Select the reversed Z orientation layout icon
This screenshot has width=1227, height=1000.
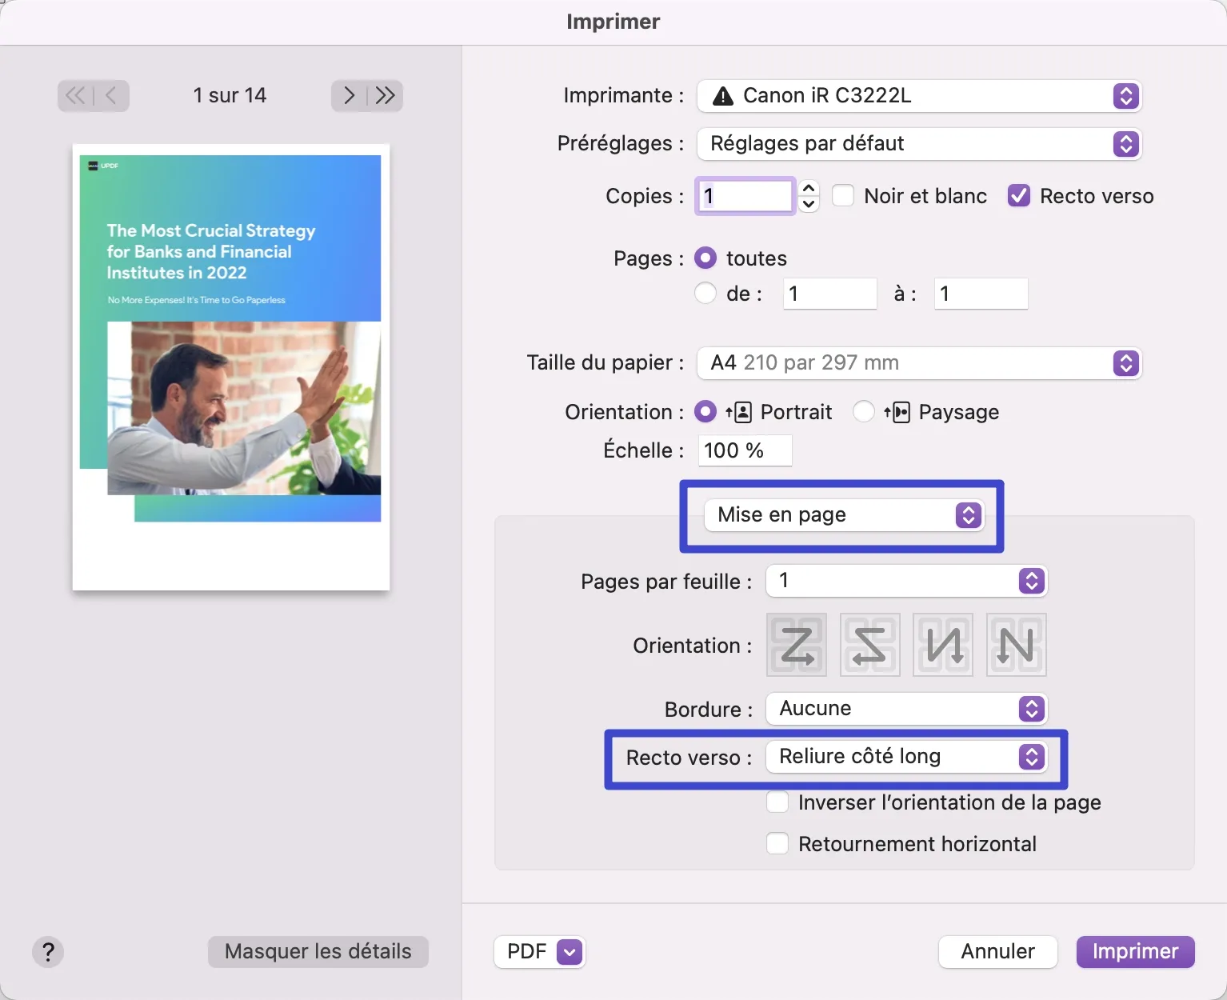click(x=869, y=645)
